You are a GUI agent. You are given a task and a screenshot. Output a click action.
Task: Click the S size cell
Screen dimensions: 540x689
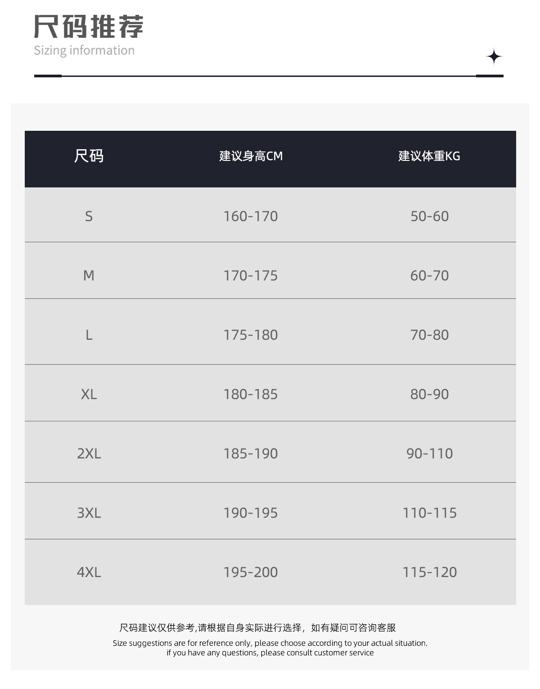point(89,216)
